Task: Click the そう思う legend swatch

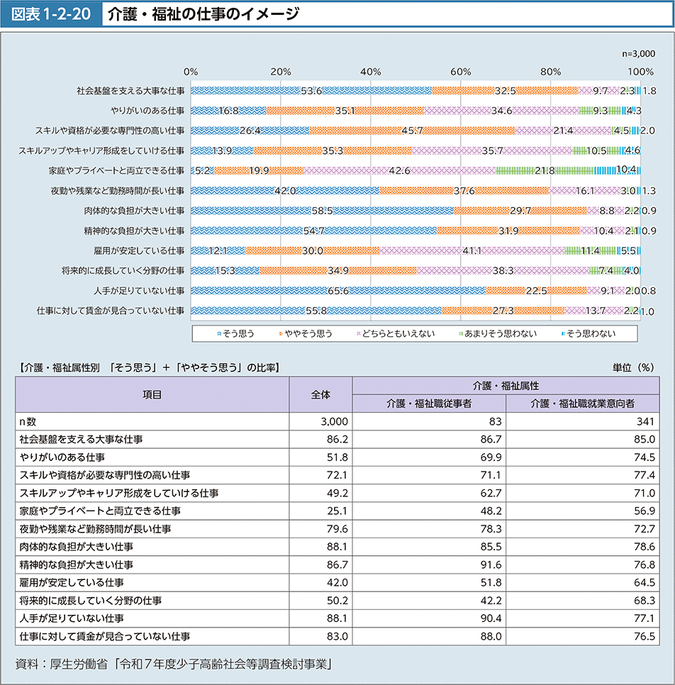Action: point(219,334)
